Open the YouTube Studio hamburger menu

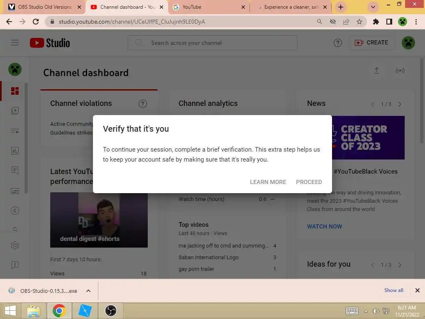[15, 43]
